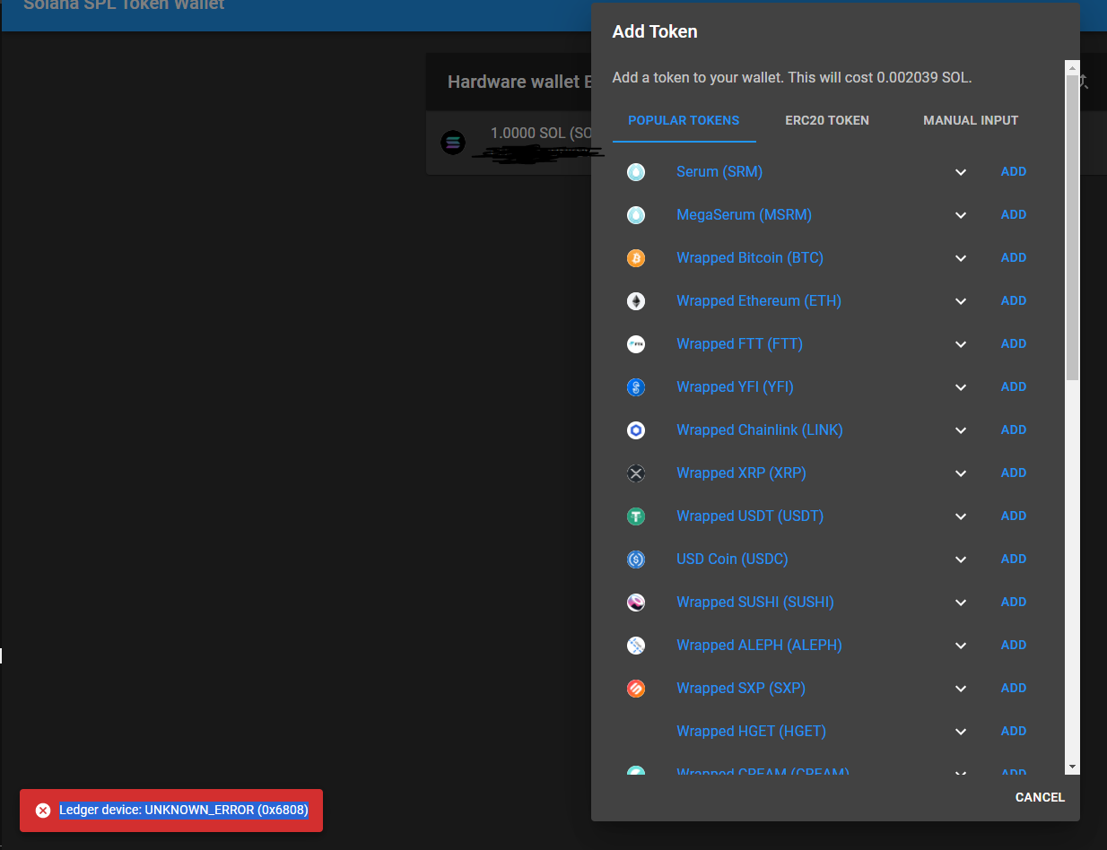Click the Wrapped XRP token icon
Viewport: 1107px width, 850px height.
pos(636,473)
